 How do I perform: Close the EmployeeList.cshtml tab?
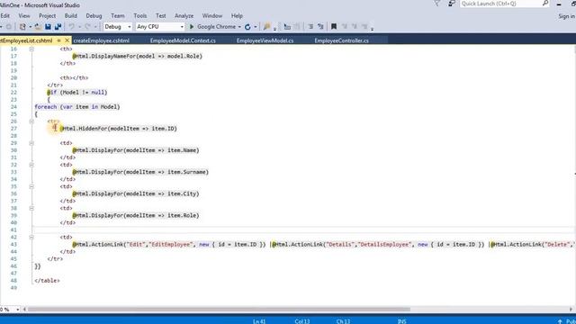(x=67, y=40)
